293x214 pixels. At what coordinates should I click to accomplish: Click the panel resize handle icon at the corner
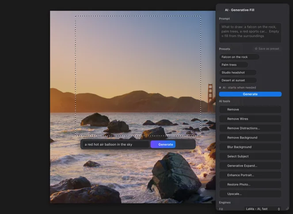287,208
